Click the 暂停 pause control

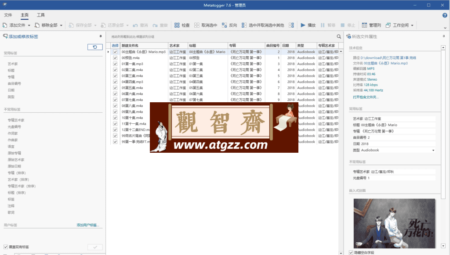[x=328, y=25]
